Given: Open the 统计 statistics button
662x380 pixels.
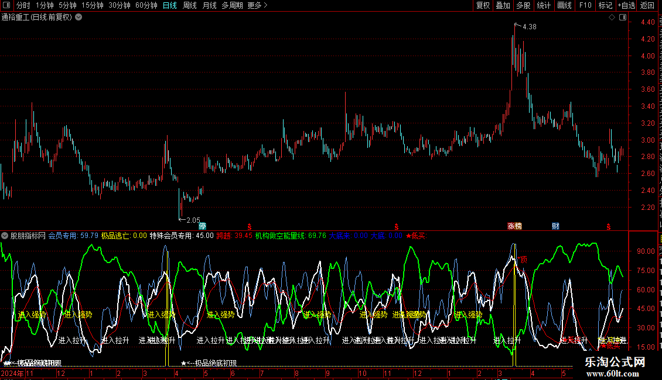Looking at the screenshot, I should pyautogui.click(x=543, y=5).
